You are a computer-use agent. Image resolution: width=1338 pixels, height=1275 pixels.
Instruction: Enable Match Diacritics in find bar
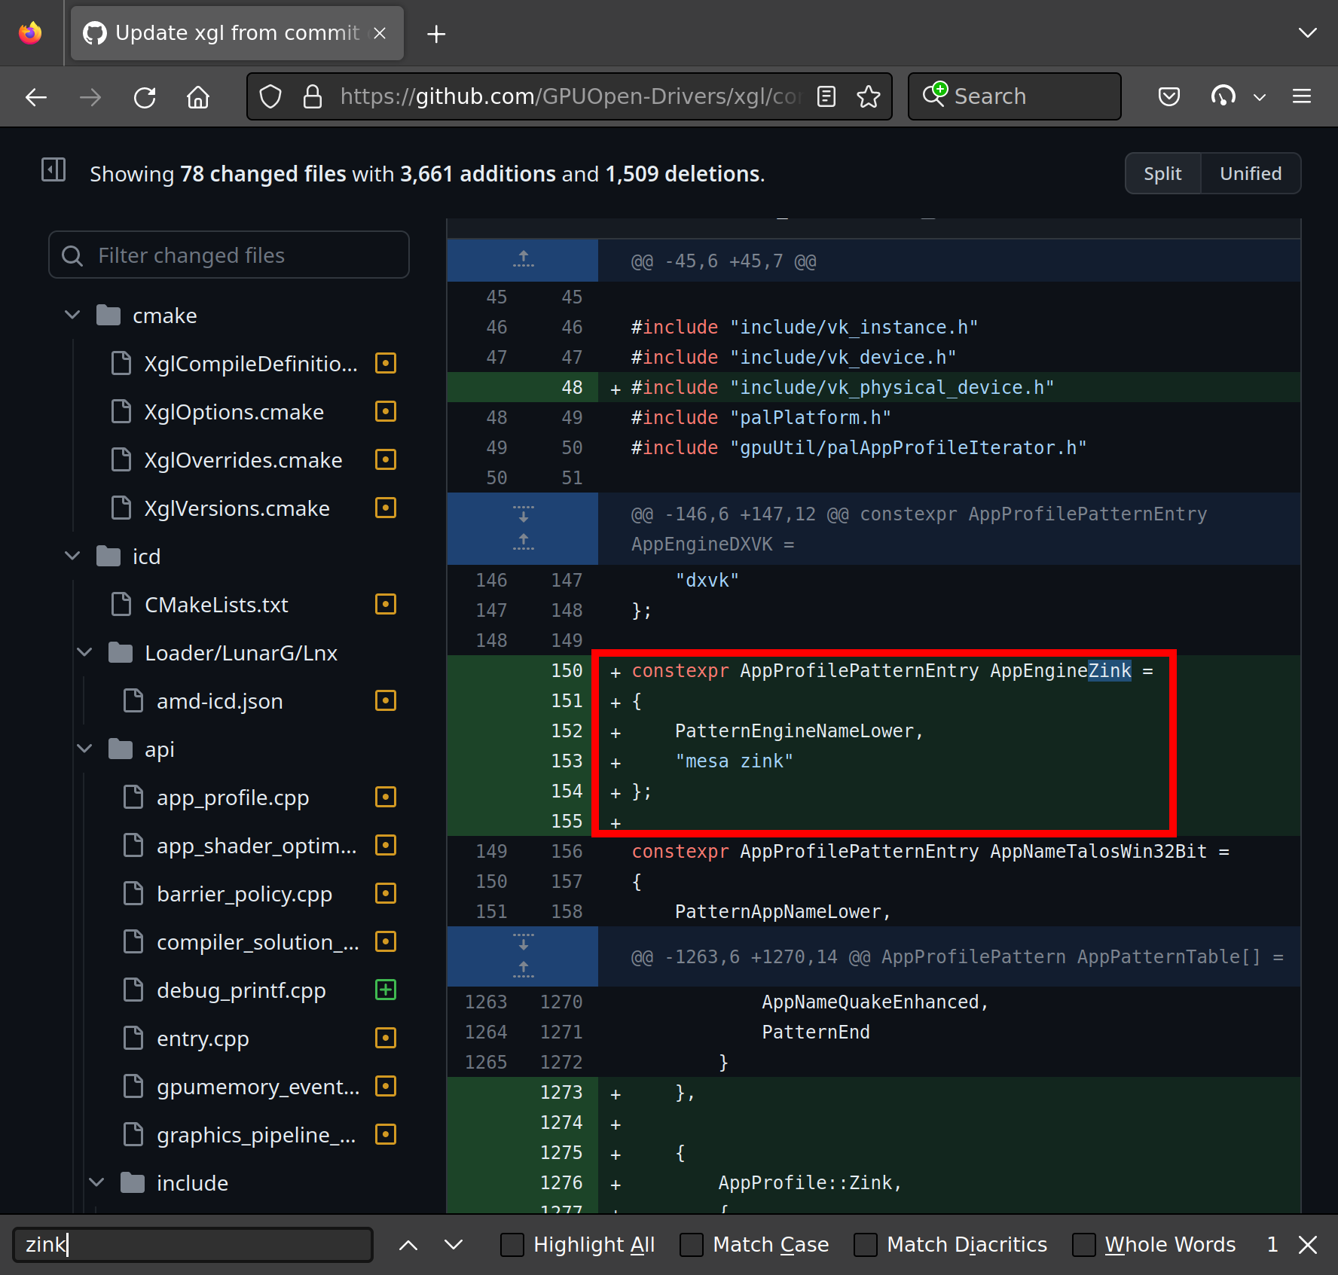(866, 1245)
